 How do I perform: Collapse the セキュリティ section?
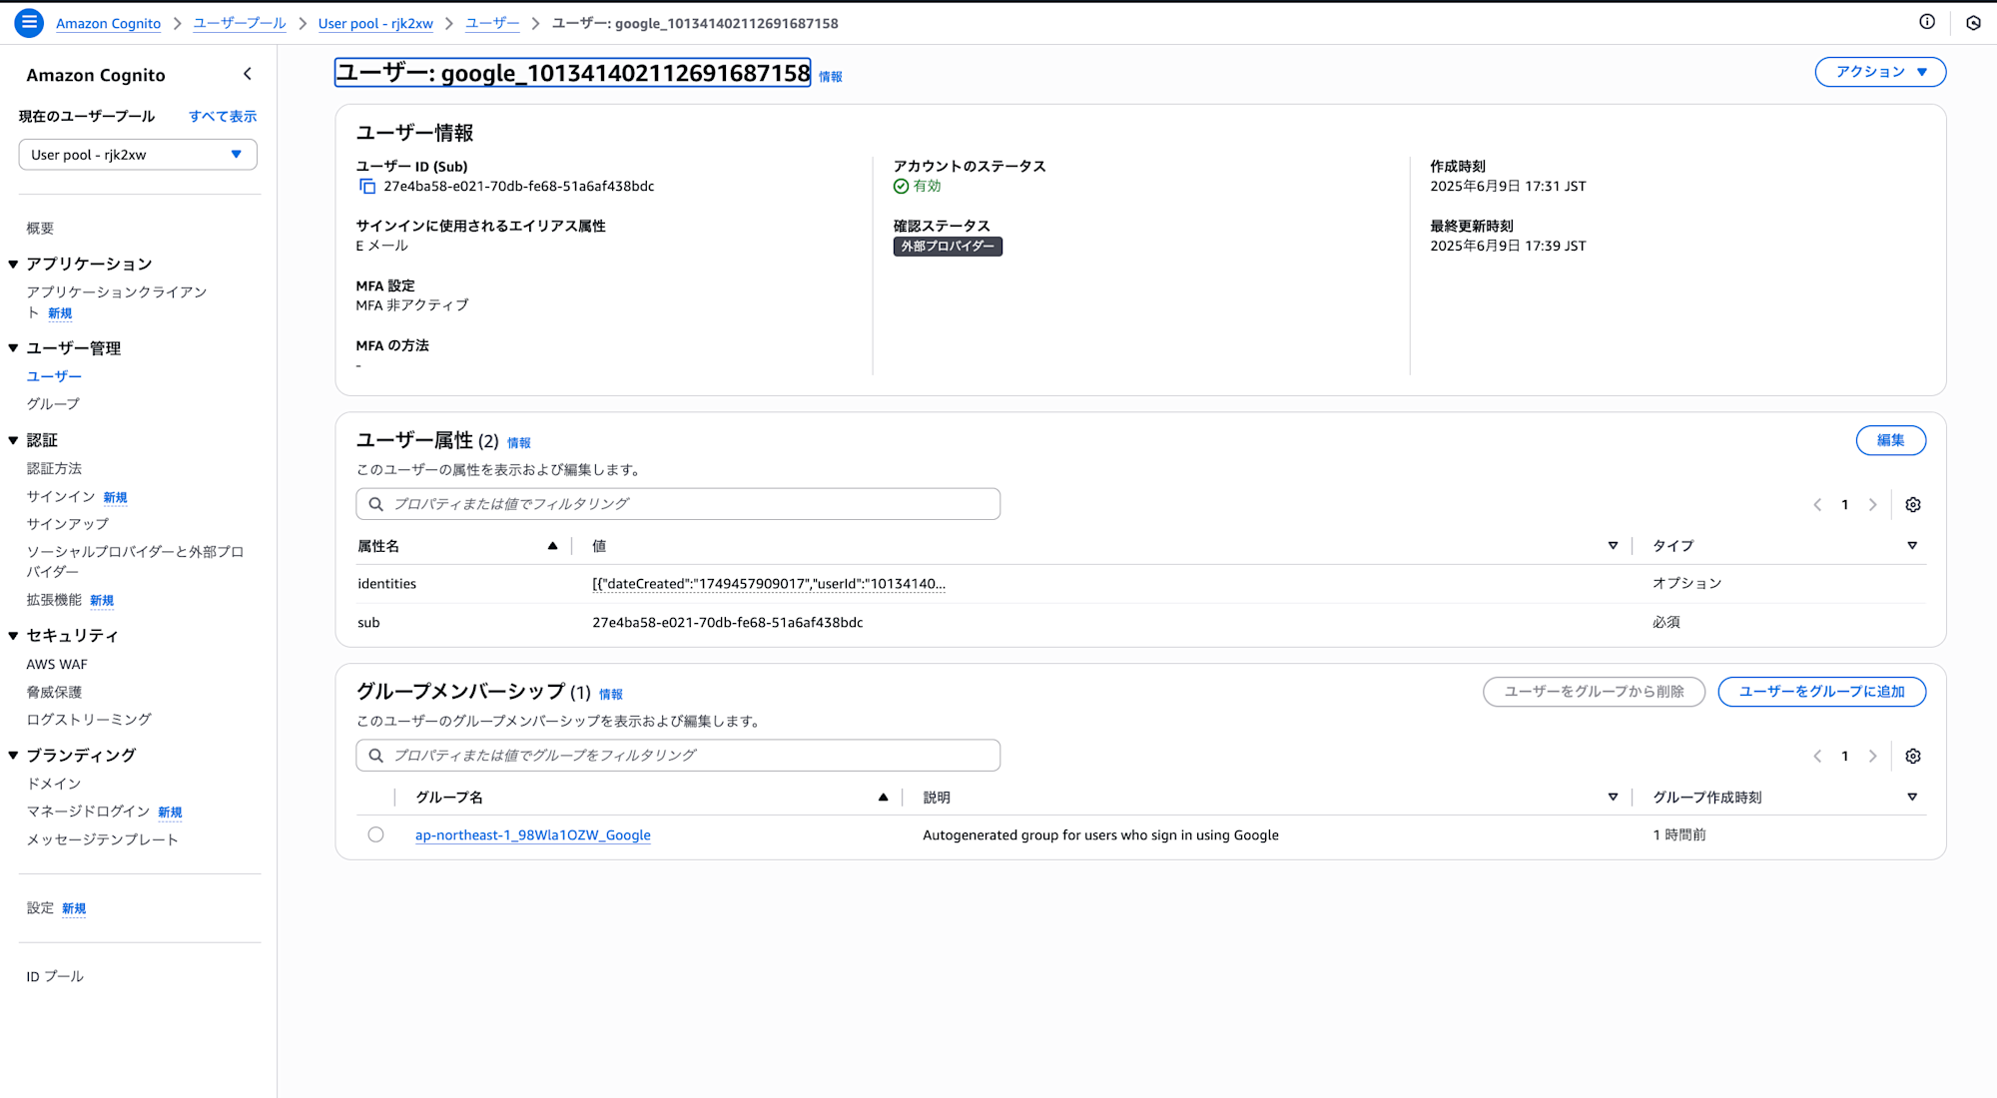click(x=13, y=636)
